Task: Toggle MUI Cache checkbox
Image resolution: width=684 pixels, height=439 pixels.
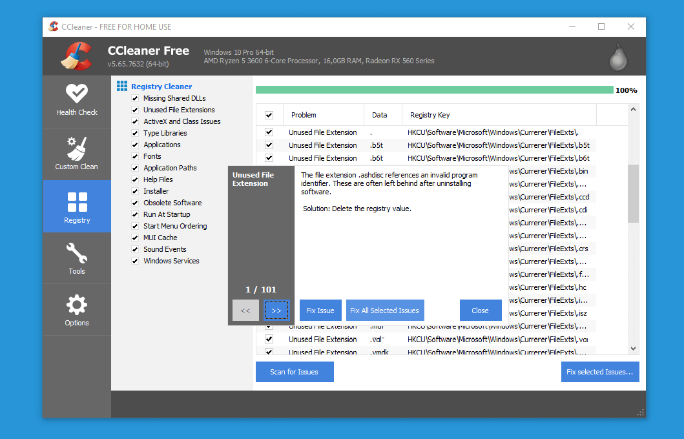Action: (x=135, y=238)
